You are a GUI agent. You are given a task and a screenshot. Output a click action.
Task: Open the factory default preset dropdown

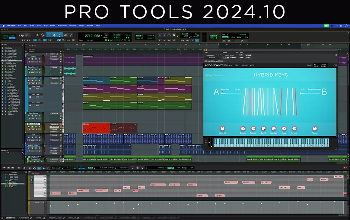(231, 55)
